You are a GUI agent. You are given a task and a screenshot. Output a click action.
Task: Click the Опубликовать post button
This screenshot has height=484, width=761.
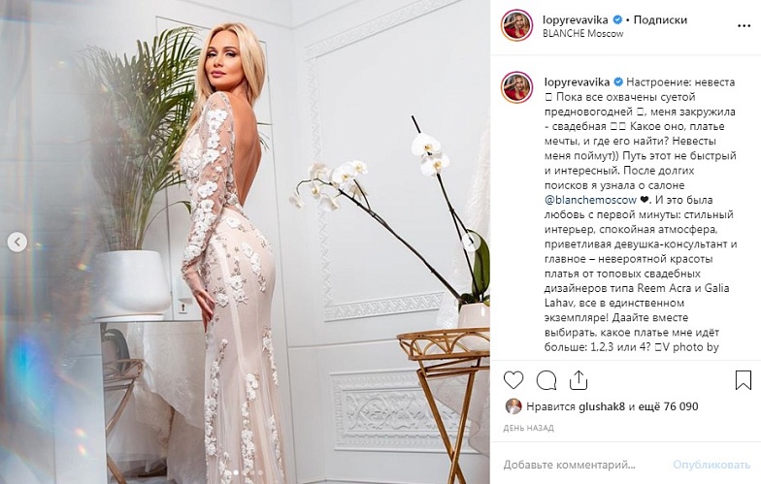tap(711, 465)
